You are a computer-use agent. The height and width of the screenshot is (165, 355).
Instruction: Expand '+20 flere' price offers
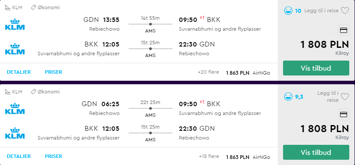pyautogui.click(x=208, y=72)
